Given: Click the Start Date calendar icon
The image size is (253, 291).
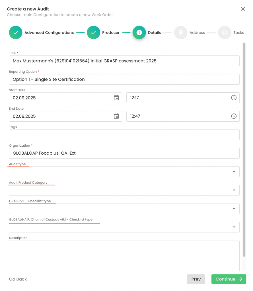Looking at the screenshot, I should [116, 98].
